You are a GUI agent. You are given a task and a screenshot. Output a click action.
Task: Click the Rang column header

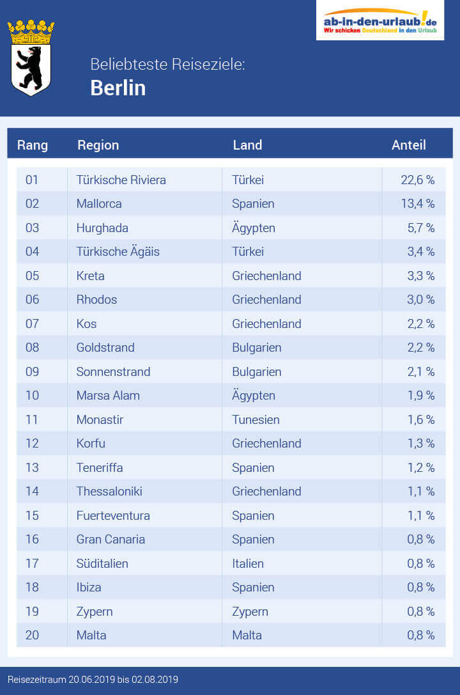(x=33, y=145)
